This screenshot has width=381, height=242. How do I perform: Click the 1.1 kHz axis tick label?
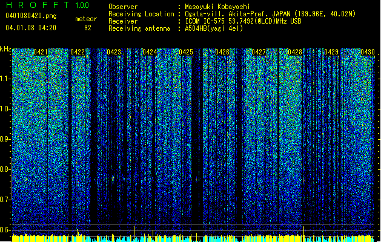tap(5, 79)
